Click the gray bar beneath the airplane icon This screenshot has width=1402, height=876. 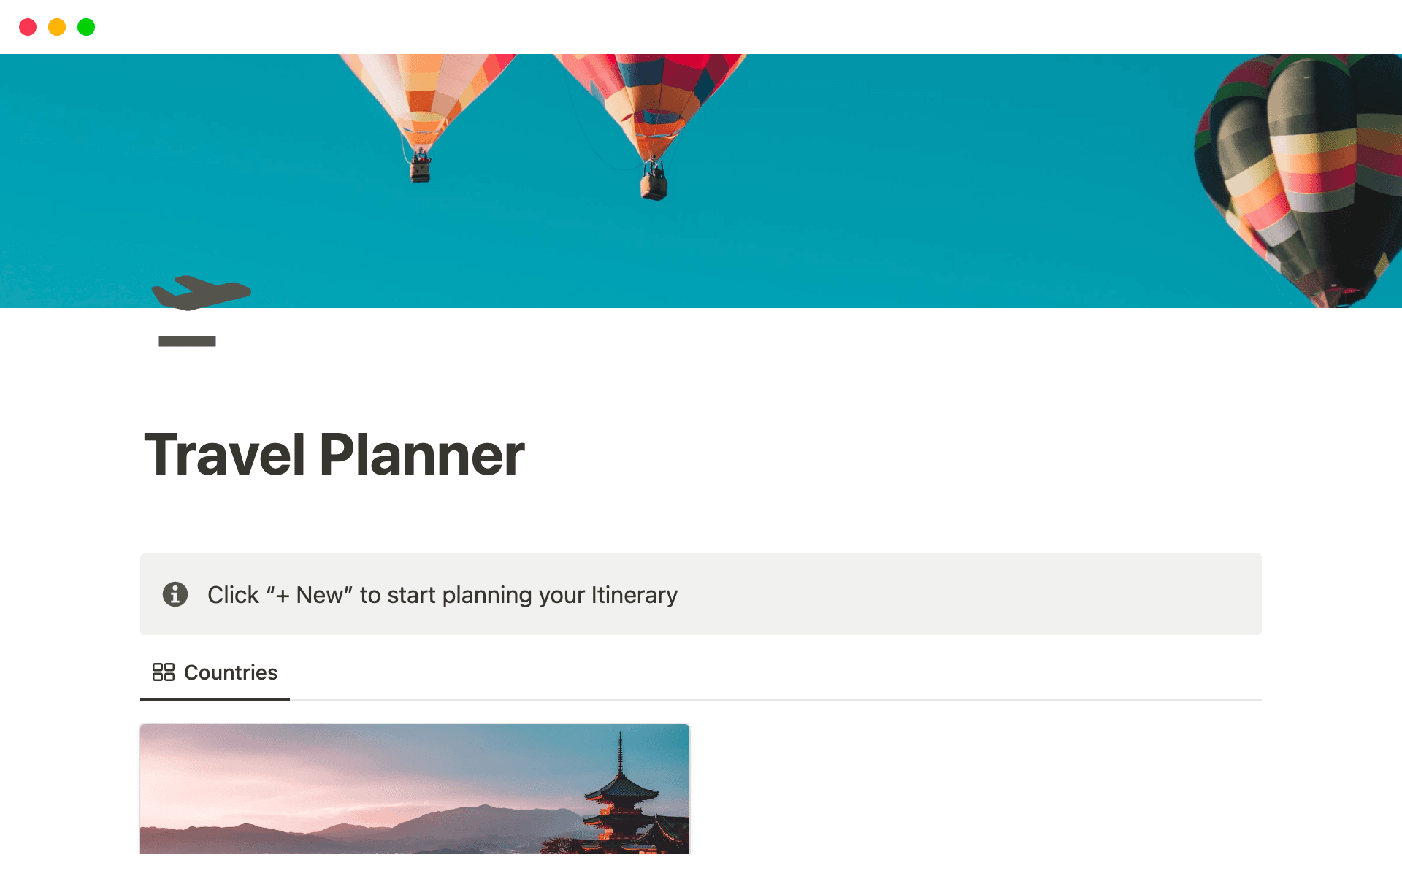pos(187,340)
